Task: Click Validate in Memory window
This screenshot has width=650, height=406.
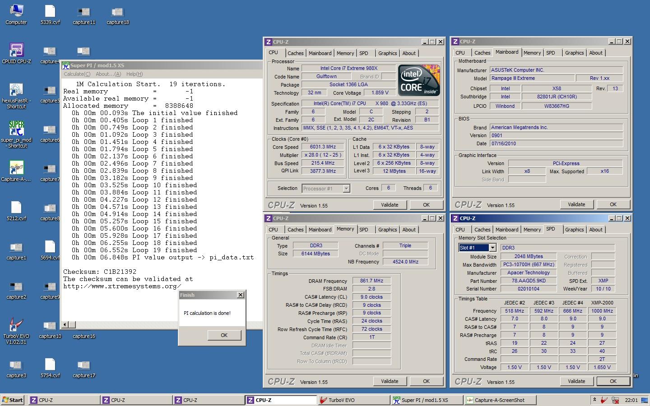Action: [390, 381]
